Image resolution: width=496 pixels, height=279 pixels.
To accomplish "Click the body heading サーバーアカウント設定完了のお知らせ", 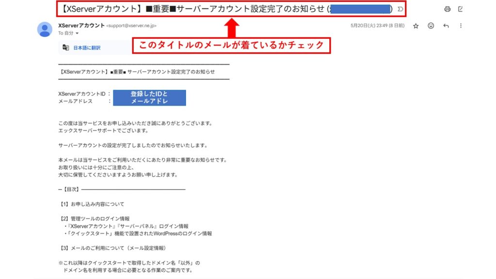I will point(171,72).
